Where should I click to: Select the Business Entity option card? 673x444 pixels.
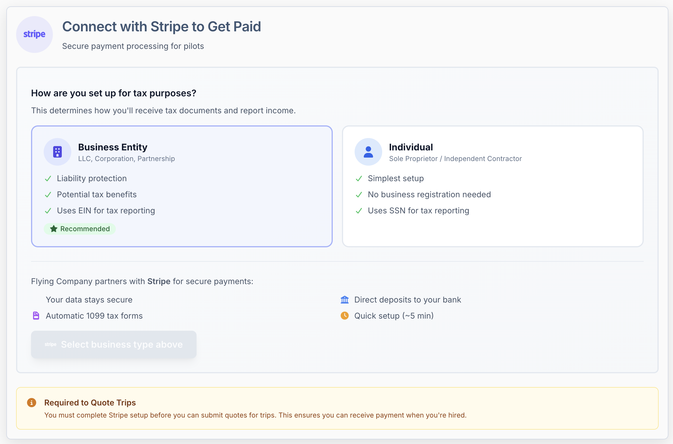(182, 186)
